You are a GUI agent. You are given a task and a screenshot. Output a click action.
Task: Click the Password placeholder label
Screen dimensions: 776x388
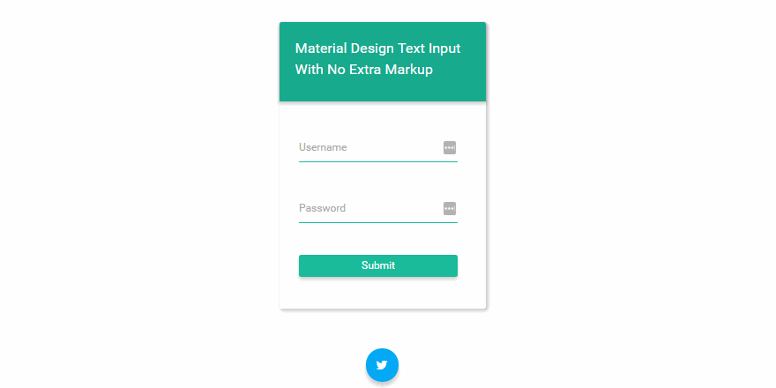click(322, 208)
